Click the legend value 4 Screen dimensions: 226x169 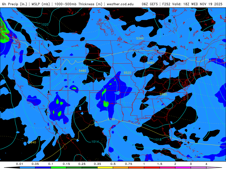point(206,164)
